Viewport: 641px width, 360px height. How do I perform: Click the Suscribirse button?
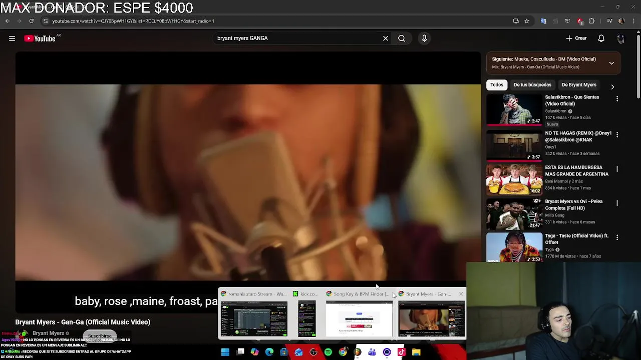point(100,336)
